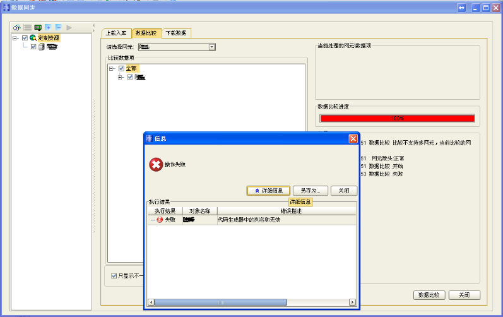Uncheck the 定制资源 checkbox in the tree
503x317 pixels.
point(25,38)
